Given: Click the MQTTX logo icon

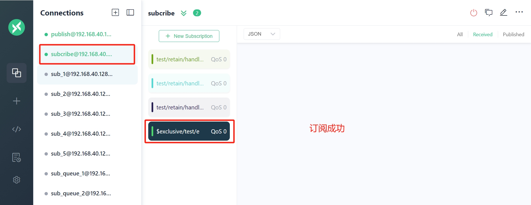Looking at the screenshot, I should click(17, 27).
